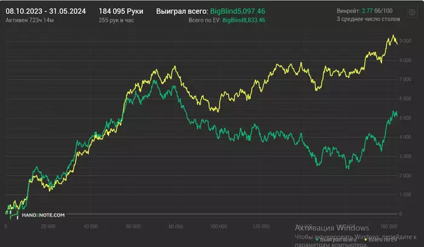Click the '9 000' y-axis label
Viewport: 424px width, 247px height.
405,41
